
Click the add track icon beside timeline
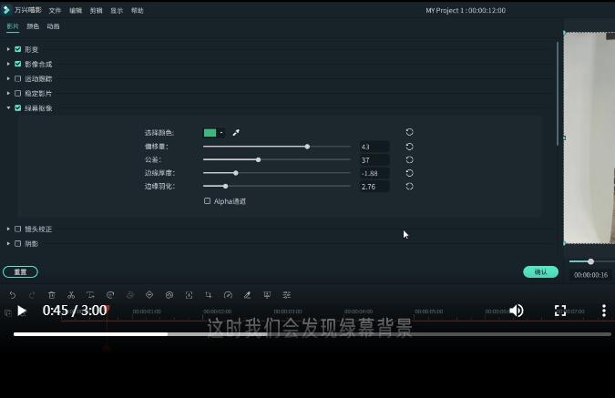pos(8,312)
